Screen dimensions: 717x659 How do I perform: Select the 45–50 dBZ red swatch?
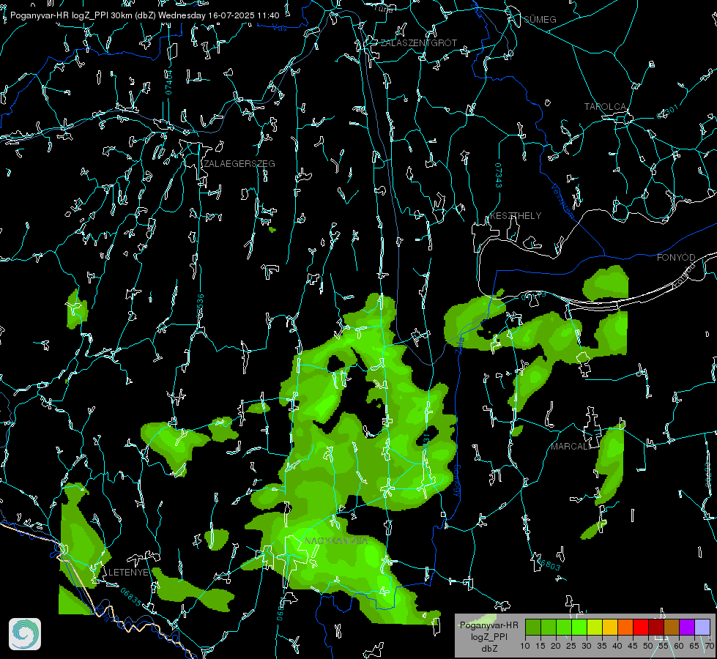point(641,627)
